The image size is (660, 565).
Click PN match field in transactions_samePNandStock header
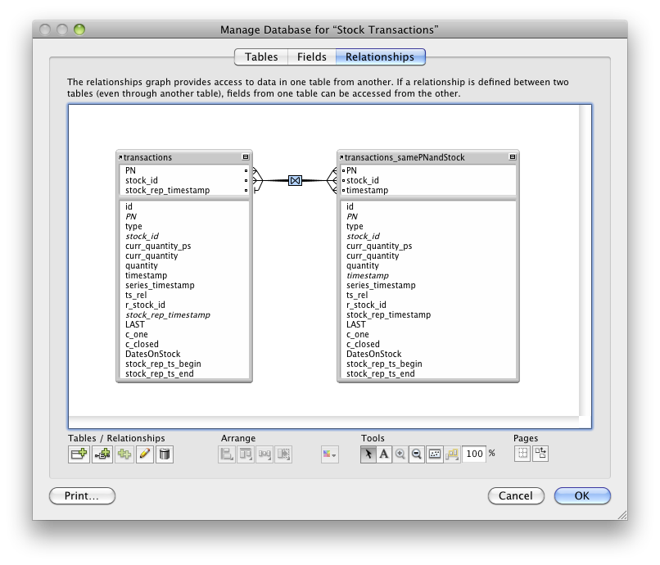click(x=351, y=170)
